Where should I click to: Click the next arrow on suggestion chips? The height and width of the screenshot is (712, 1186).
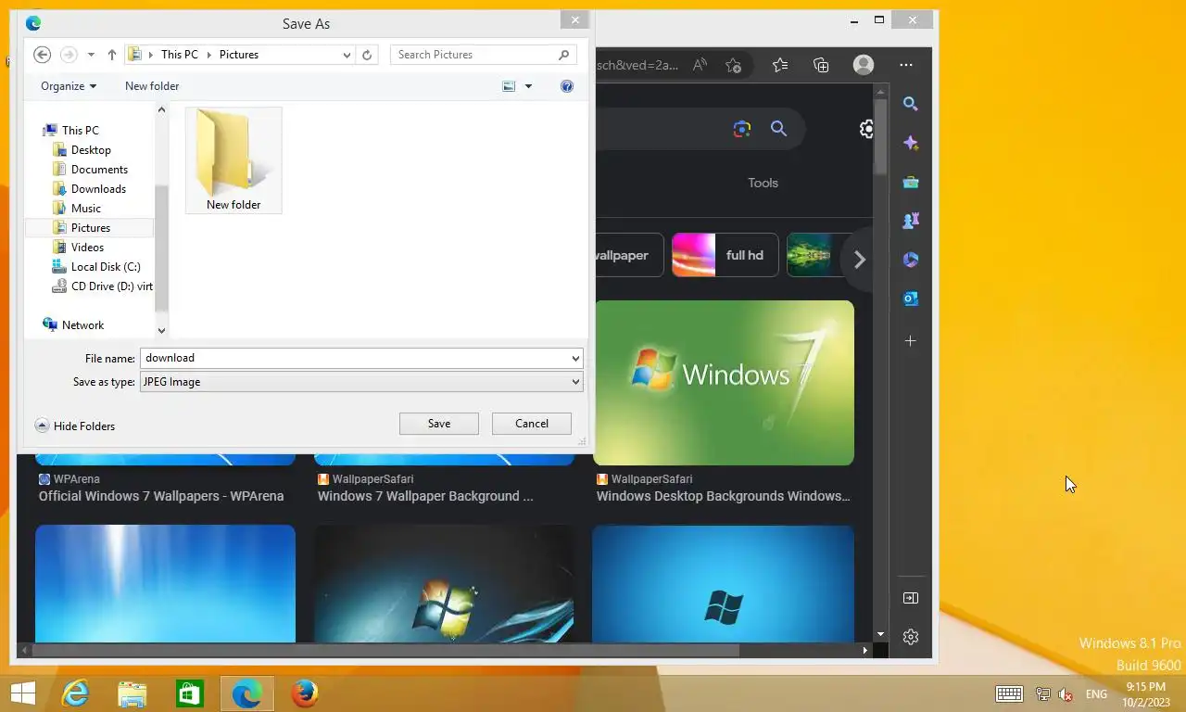pyautogui.click(x=859, y=260)
